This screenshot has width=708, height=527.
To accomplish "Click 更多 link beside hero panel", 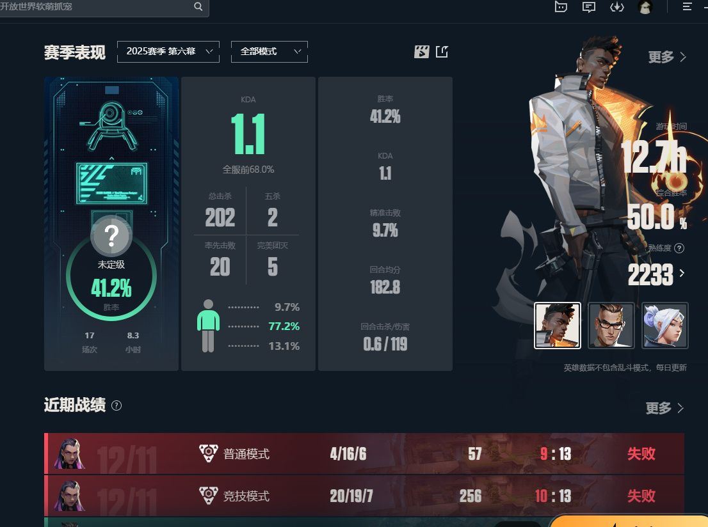I will [x=667, y=57].
